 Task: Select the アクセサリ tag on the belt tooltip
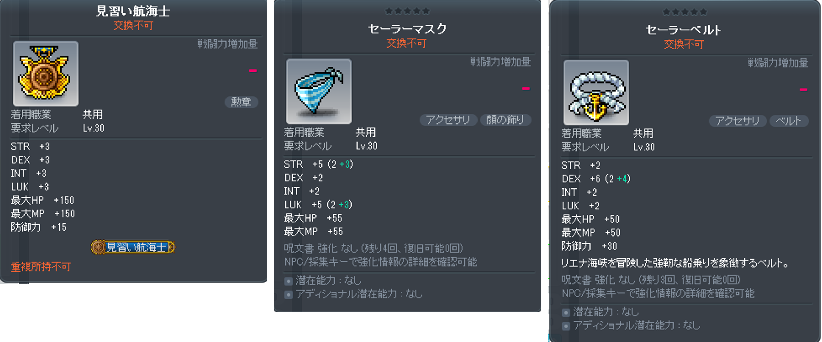point(738,121)
